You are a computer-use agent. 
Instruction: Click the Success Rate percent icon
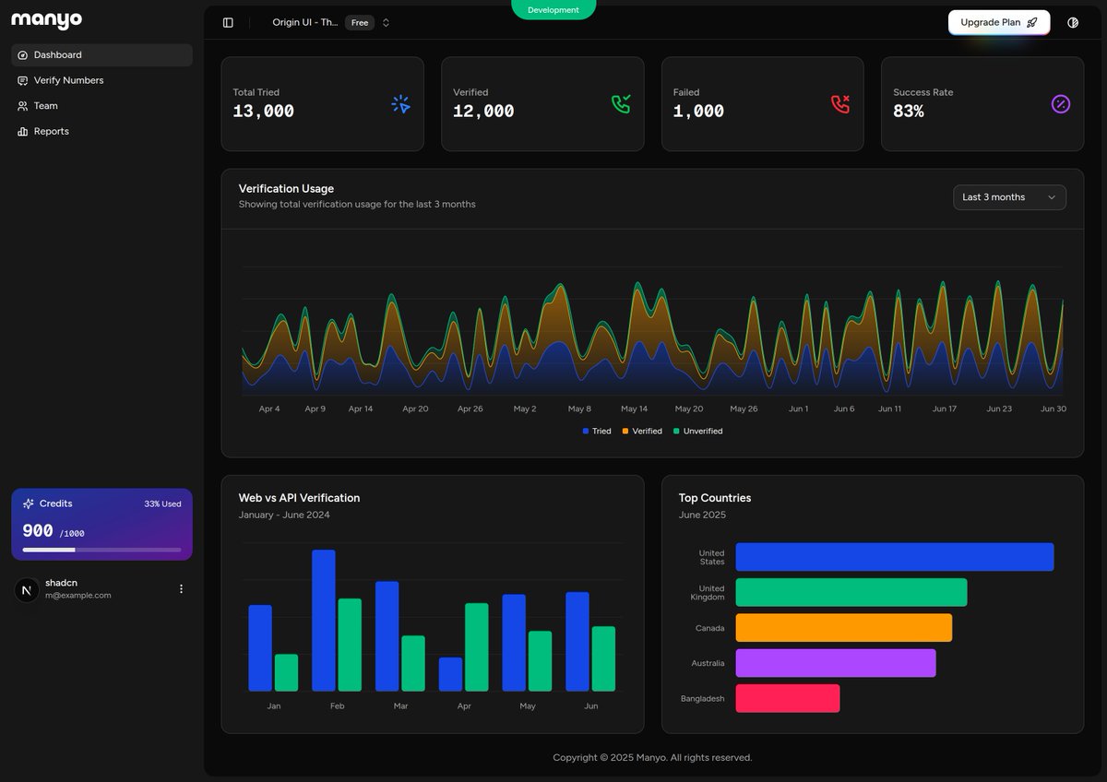tap(1061, 104)
